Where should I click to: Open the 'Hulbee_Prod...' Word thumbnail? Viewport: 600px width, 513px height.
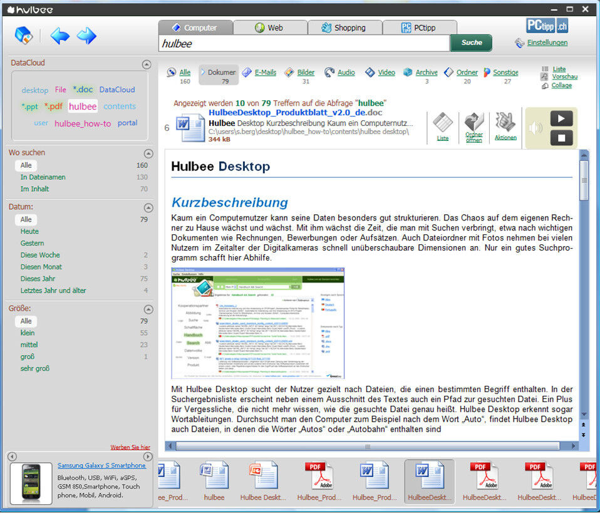375,481
